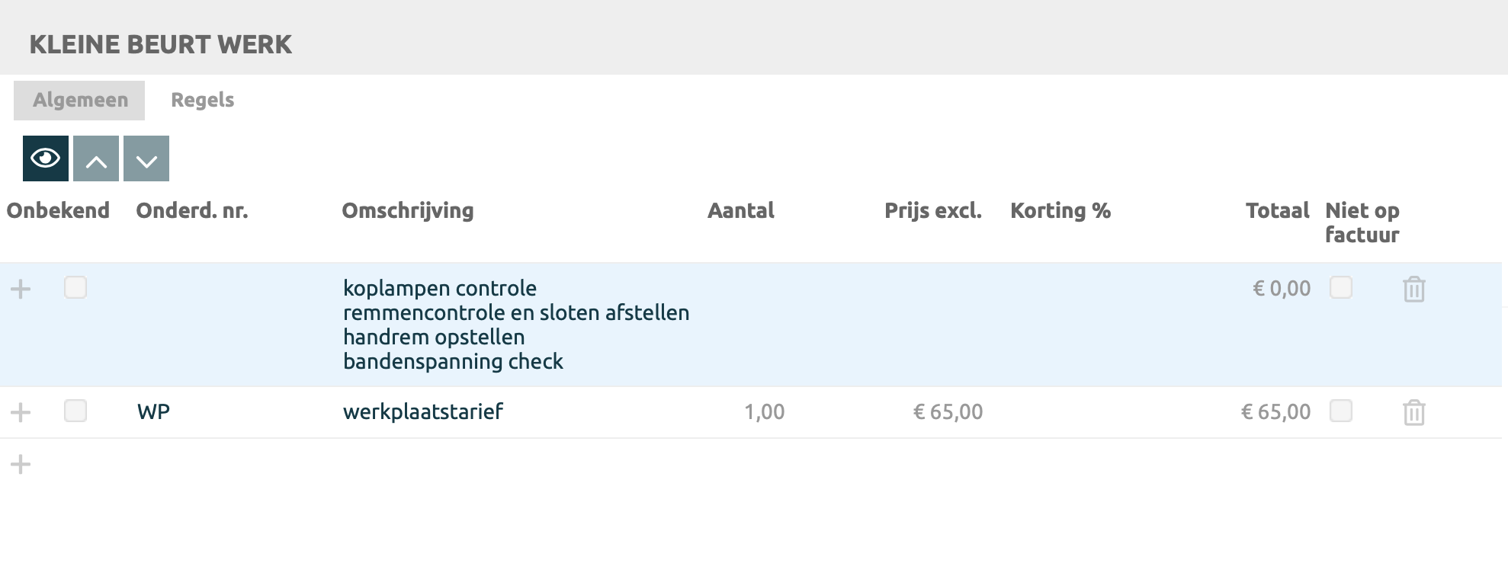Click the WP part number cell

pyautogui.click(x=154, y=412)
